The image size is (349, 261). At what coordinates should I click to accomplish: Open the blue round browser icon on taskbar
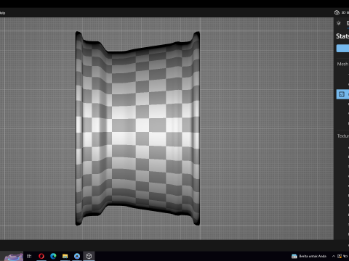(x=77, y=256)
